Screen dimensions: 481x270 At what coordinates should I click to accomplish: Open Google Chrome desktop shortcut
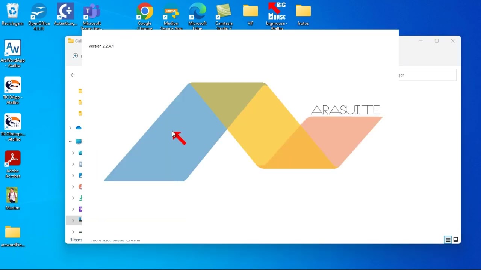coord(145,16)
